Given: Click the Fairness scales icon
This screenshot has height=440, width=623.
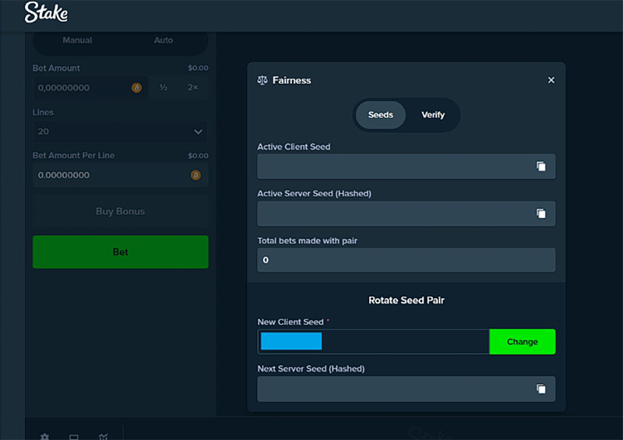Looking at the screenshot, I should pyautogui.click(x=262, y=81).
